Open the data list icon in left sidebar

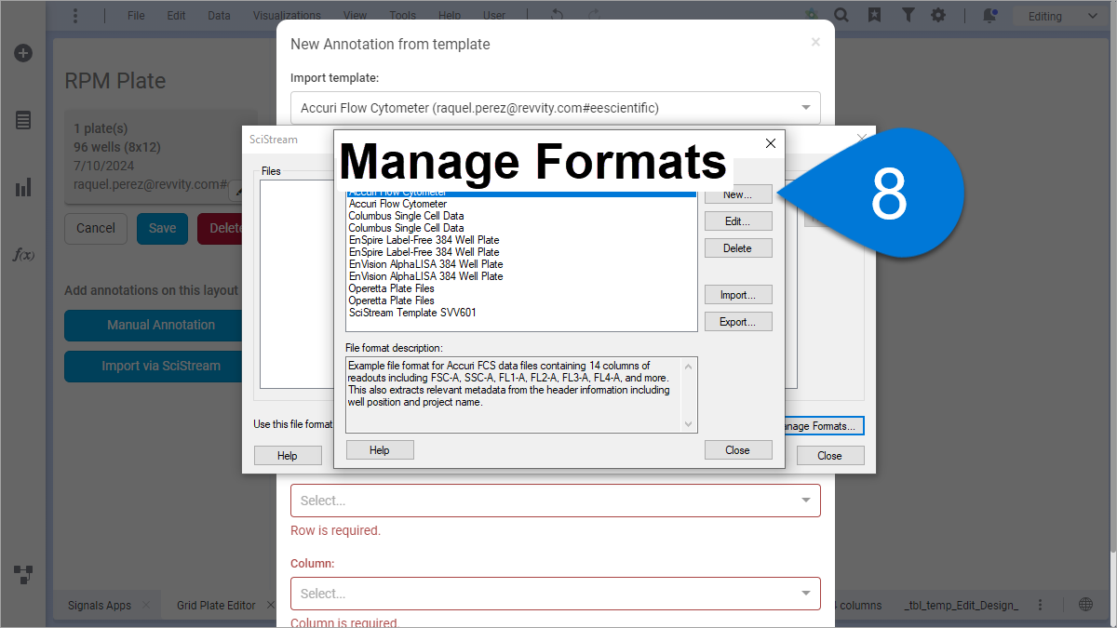pos(23,120)
